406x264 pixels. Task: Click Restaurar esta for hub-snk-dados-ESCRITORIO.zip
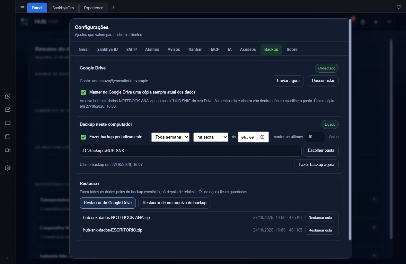tap(320, 230)
